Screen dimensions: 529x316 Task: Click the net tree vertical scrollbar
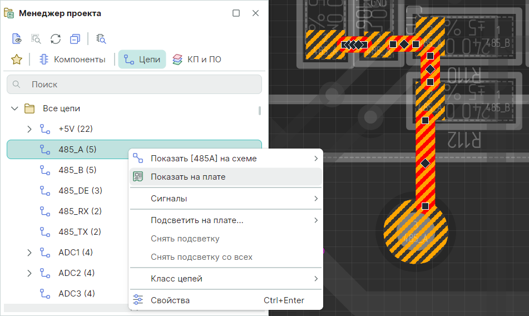(259, 111)
